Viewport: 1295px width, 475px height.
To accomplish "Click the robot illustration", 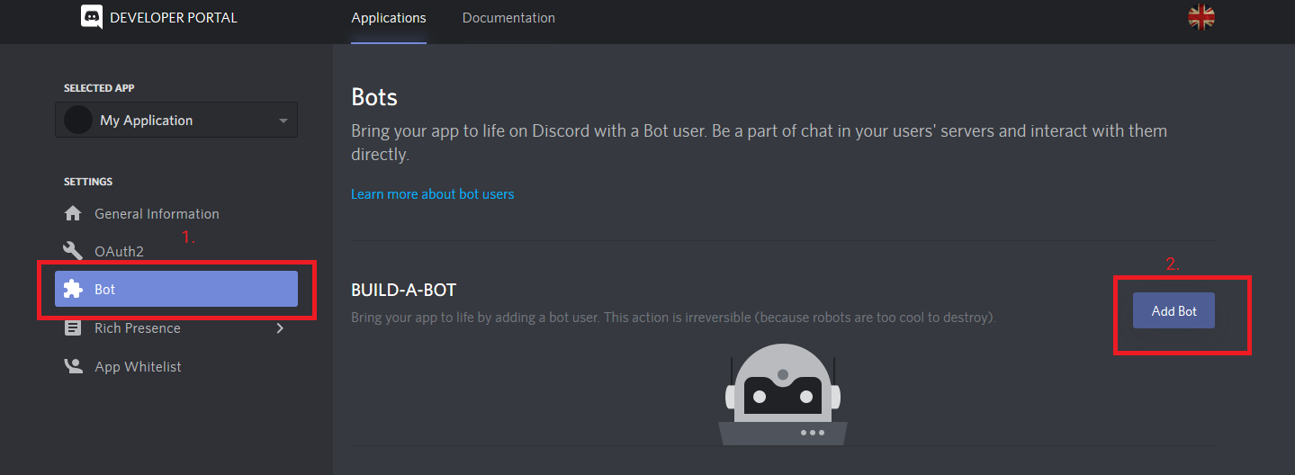I will pos(783,394).
